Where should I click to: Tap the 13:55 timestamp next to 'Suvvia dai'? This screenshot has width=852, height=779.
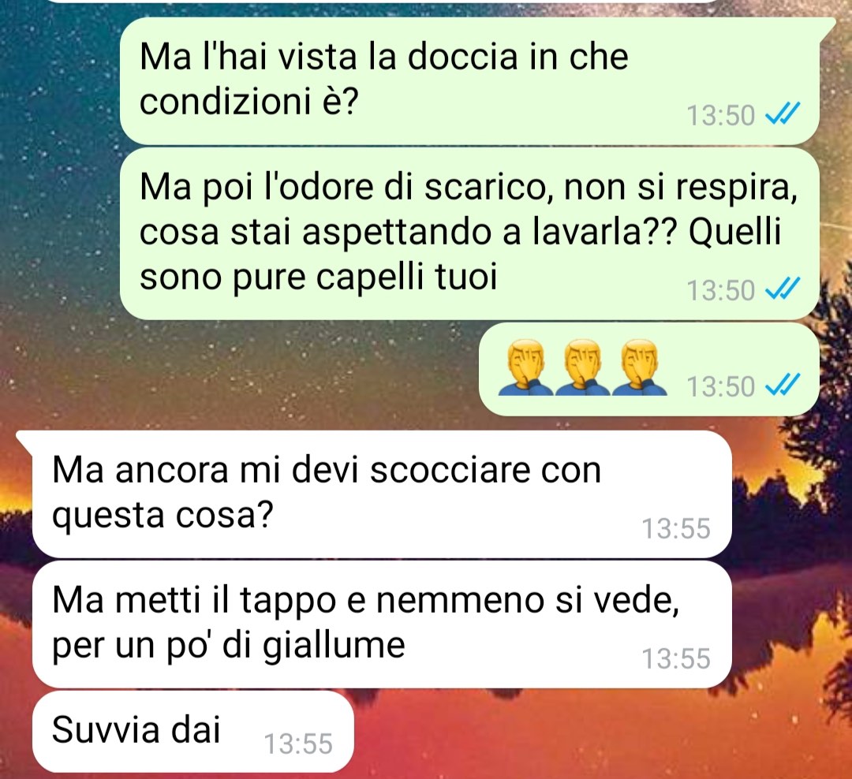tap(297, 744)
